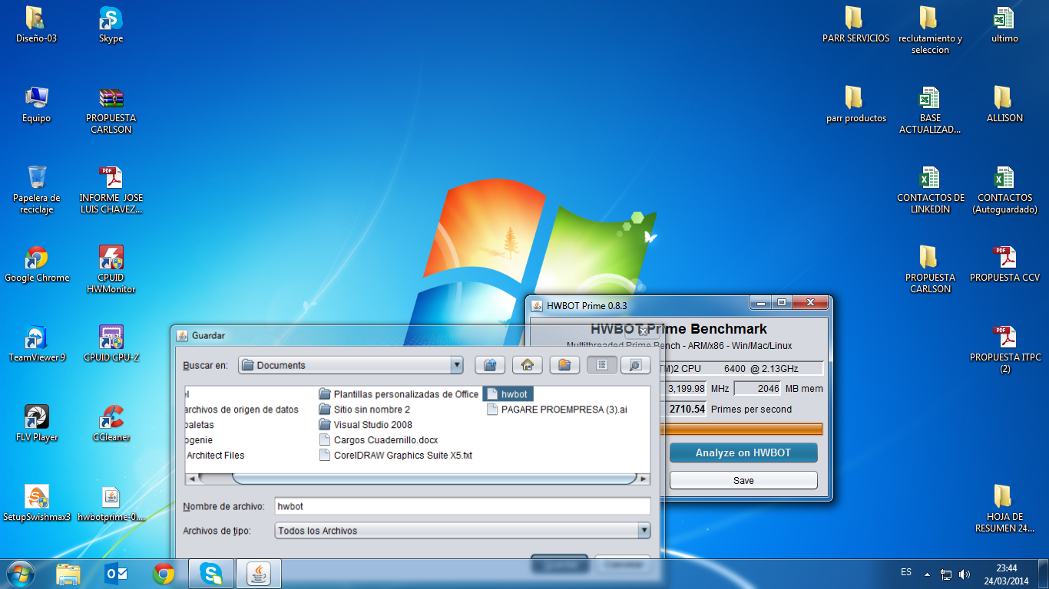Open 'BASE ACTUALIZAD...' Excel desktop file
Image resolution: width=1049 pixels, height=589 pixels.
pyautogui.click(x=930, y=110)
